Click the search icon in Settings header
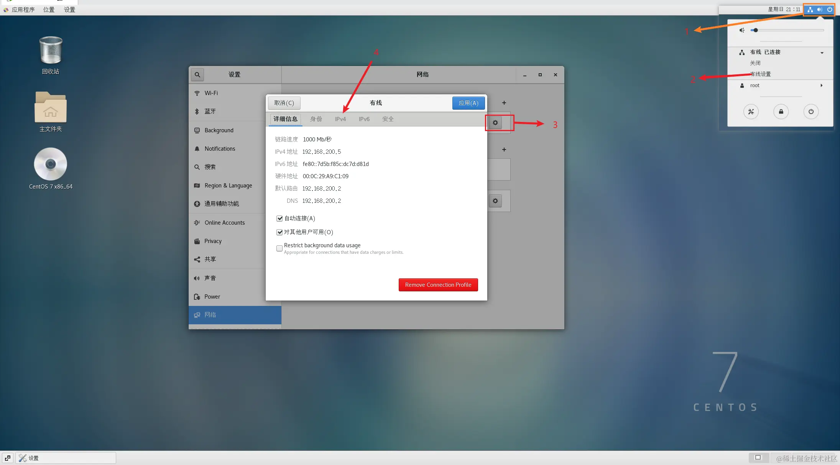 [197, 75]
